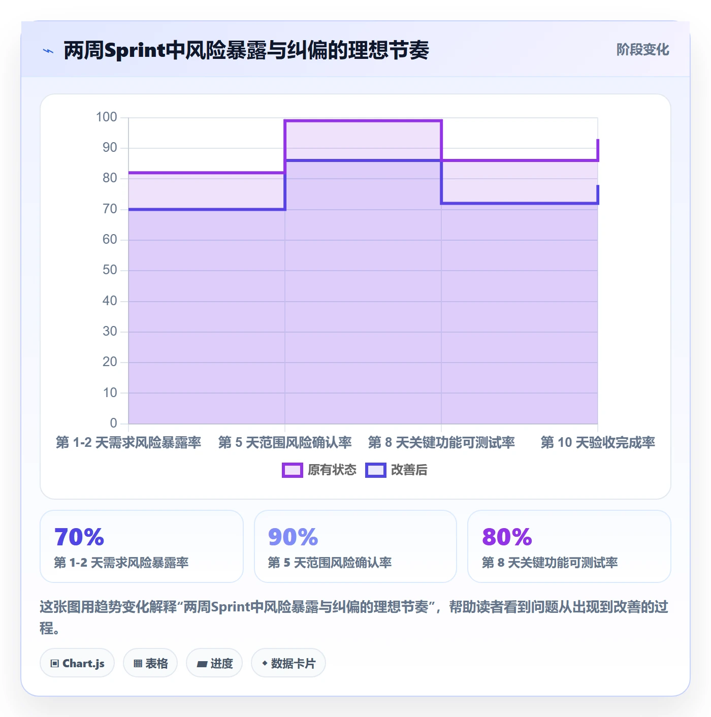Screen dimensions: 711x717
Task: Toggle the 改善后 legend series
Action: [x=397, y=470]
